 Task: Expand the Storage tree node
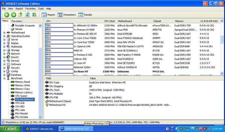pos(4,50)
